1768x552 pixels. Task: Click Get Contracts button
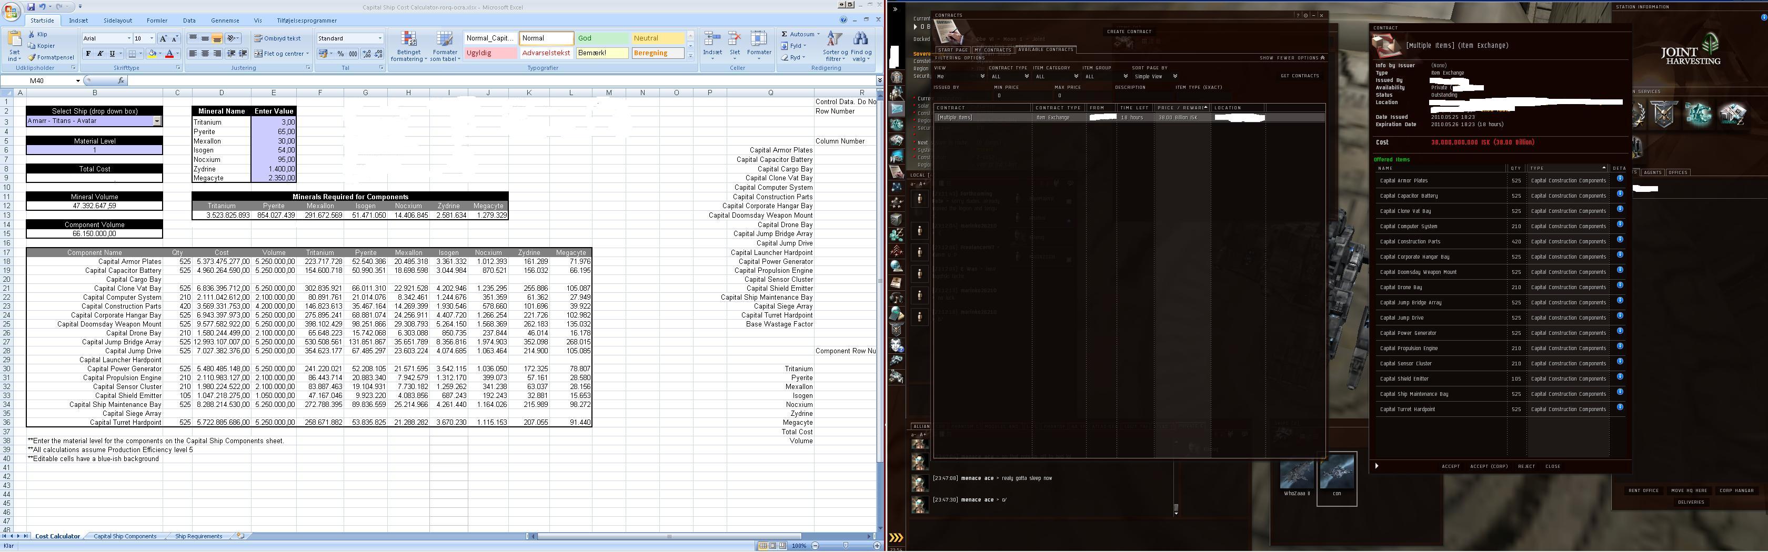coord(1300,76)
